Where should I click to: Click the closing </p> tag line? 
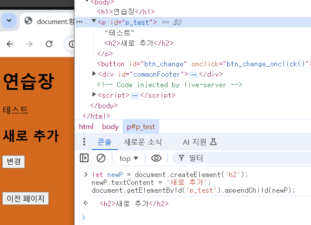coord(105,54)
